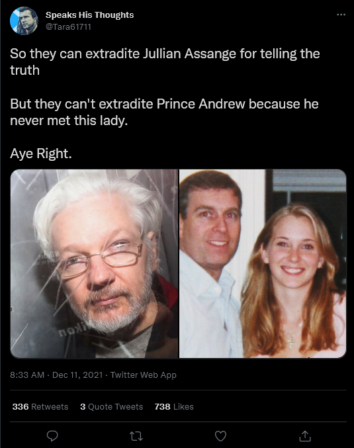Open the three-dot more options menu
This screenshot has width=354, height=448.
tap(341, 15)
